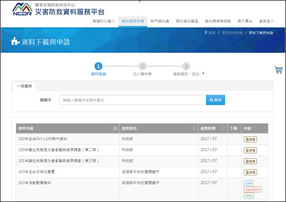Sort by 提供單位 column sort icon
The height and width of the screenshot is (202, 286).
point(194,128)
